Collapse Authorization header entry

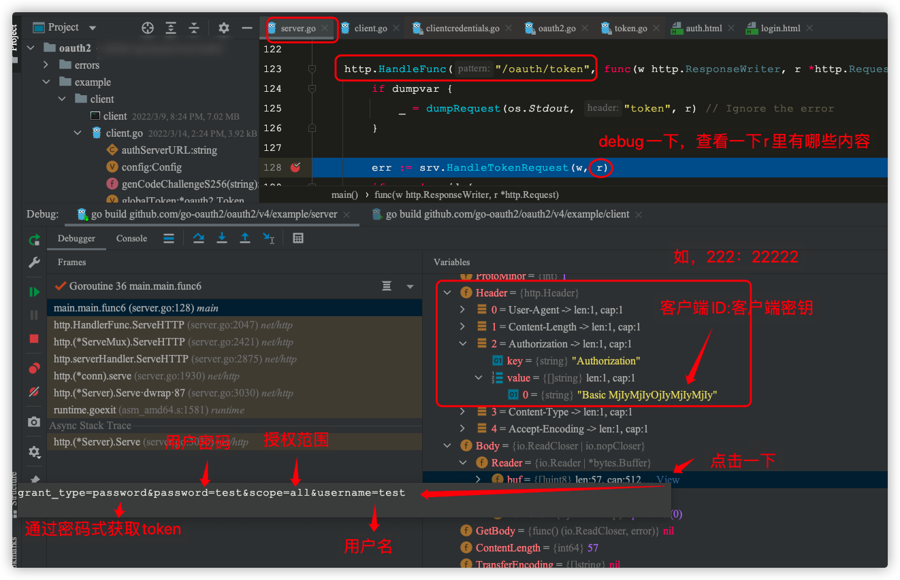pos(463,343)
